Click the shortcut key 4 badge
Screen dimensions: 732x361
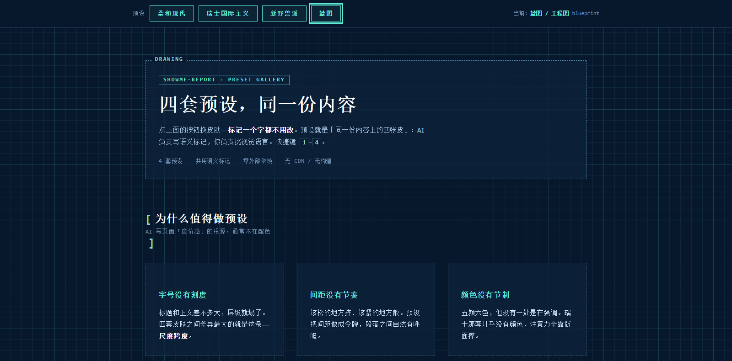317,142
